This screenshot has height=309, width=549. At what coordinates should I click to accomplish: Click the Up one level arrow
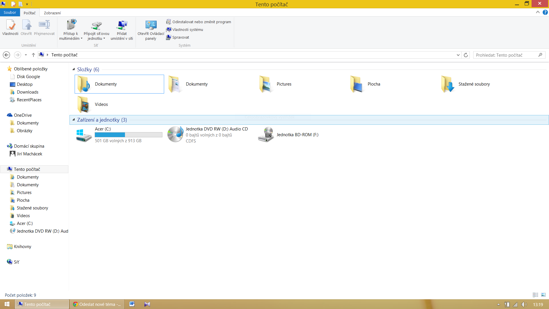(x=33, y=55)
